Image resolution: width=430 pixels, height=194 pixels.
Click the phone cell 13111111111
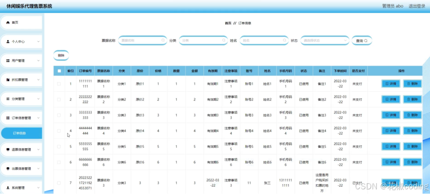(286, 183)
